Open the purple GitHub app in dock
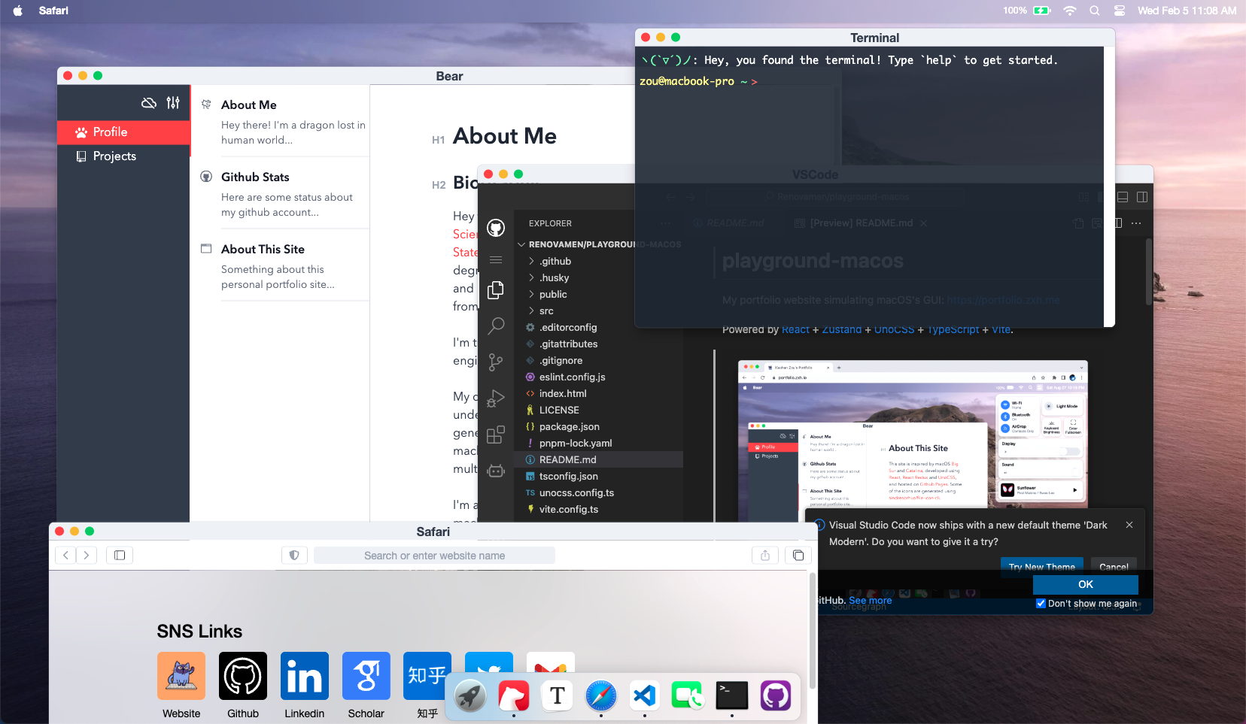The image size is (1246, 724). [x=776, y=696]
